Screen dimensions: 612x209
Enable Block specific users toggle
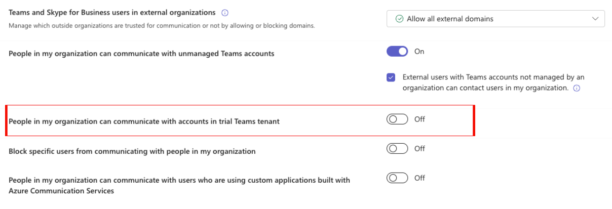(397, 149)
